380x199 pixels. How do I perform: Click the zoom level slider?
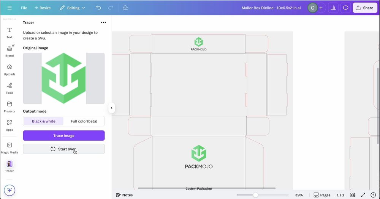tap(256, 195)
